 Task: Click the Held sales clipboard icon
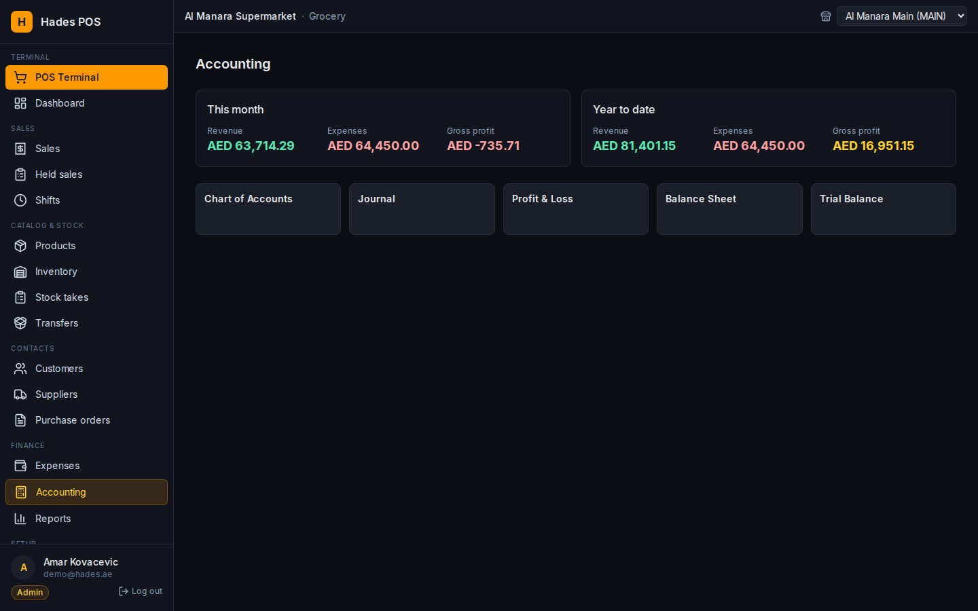coord(20,174)
